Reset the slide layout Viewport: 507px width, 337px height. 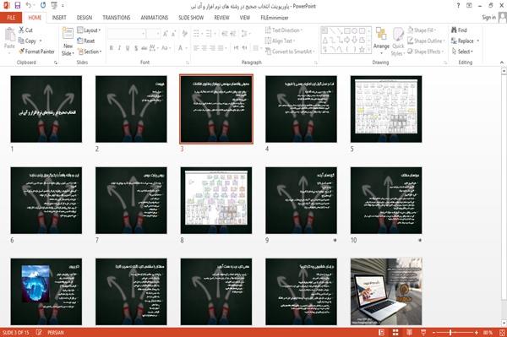coord(86,41)
